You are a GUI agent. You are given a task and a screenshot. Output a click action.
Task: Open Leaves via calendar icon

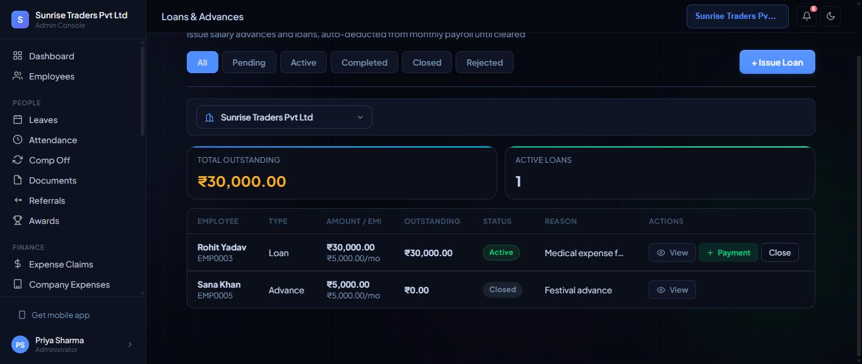pyautogui.click(x=18, y=120)
